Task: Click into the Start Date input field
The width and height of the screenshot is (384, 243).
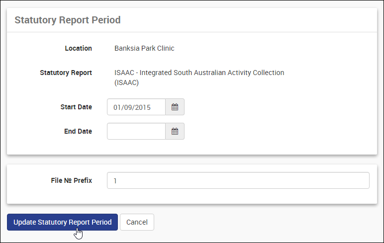Action: point(136,107)
